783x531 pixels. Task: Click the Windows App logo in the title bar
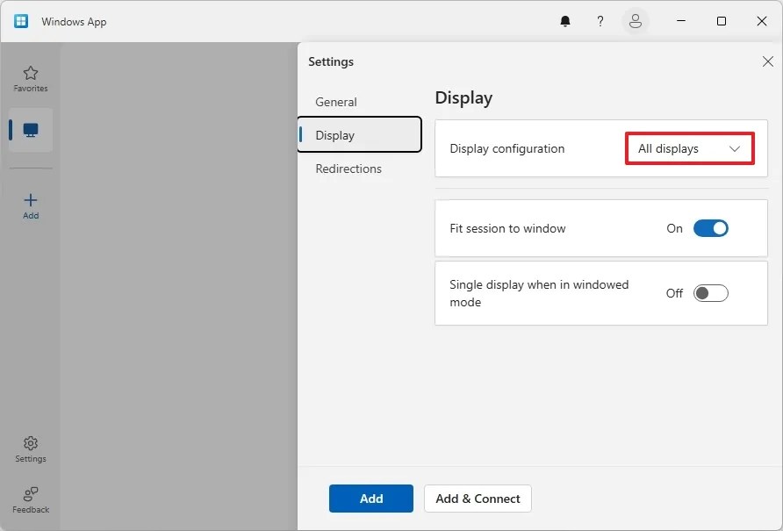pos(20,20)
